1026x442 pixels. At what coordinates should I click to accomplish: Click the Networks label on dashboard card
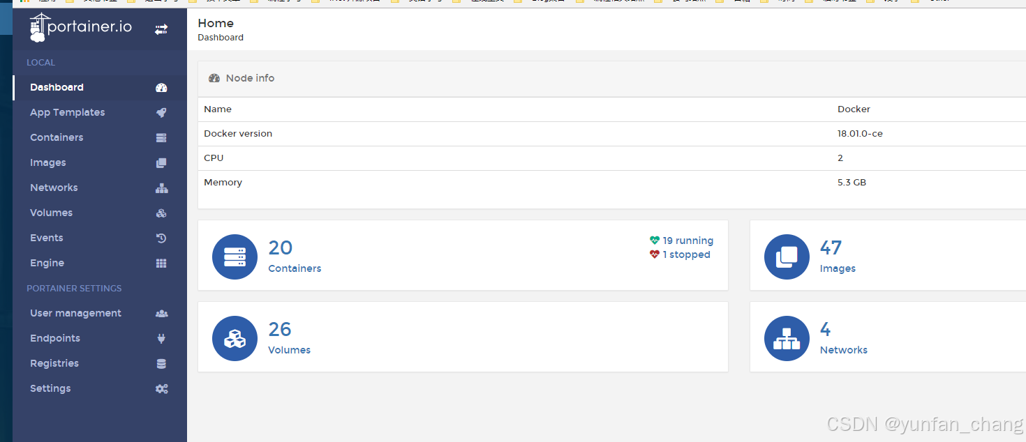pyautogui.click(x=844, y=350)
